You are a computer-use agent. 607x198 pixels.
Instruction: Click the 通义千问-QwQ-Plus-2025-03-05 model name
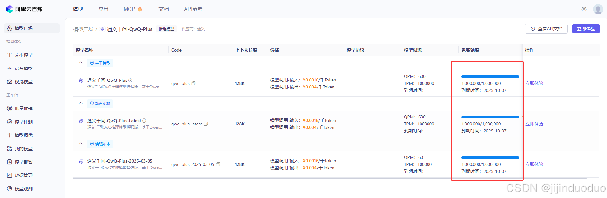coord(120,161)
